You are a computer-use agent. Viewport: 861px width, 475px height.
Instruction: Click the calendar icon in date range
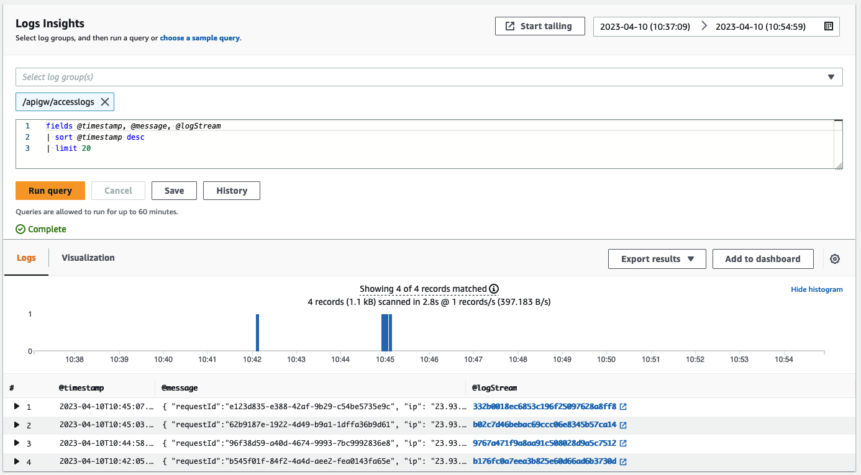[x=828, y=26]
